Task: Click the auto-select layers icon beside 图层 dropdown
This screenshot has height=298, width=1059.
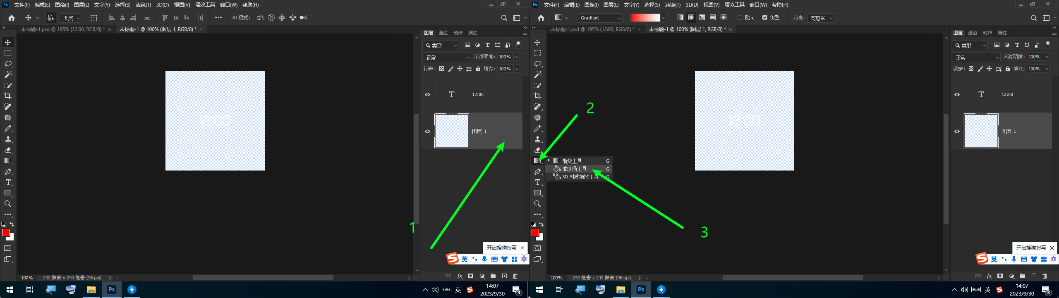Action: [50, 18]
